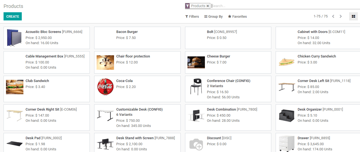Image resolution: width=360 pixels, height=152 pixels.
Task: Click the 1-75 / 75 pager counter
Action: pos(321,16)
